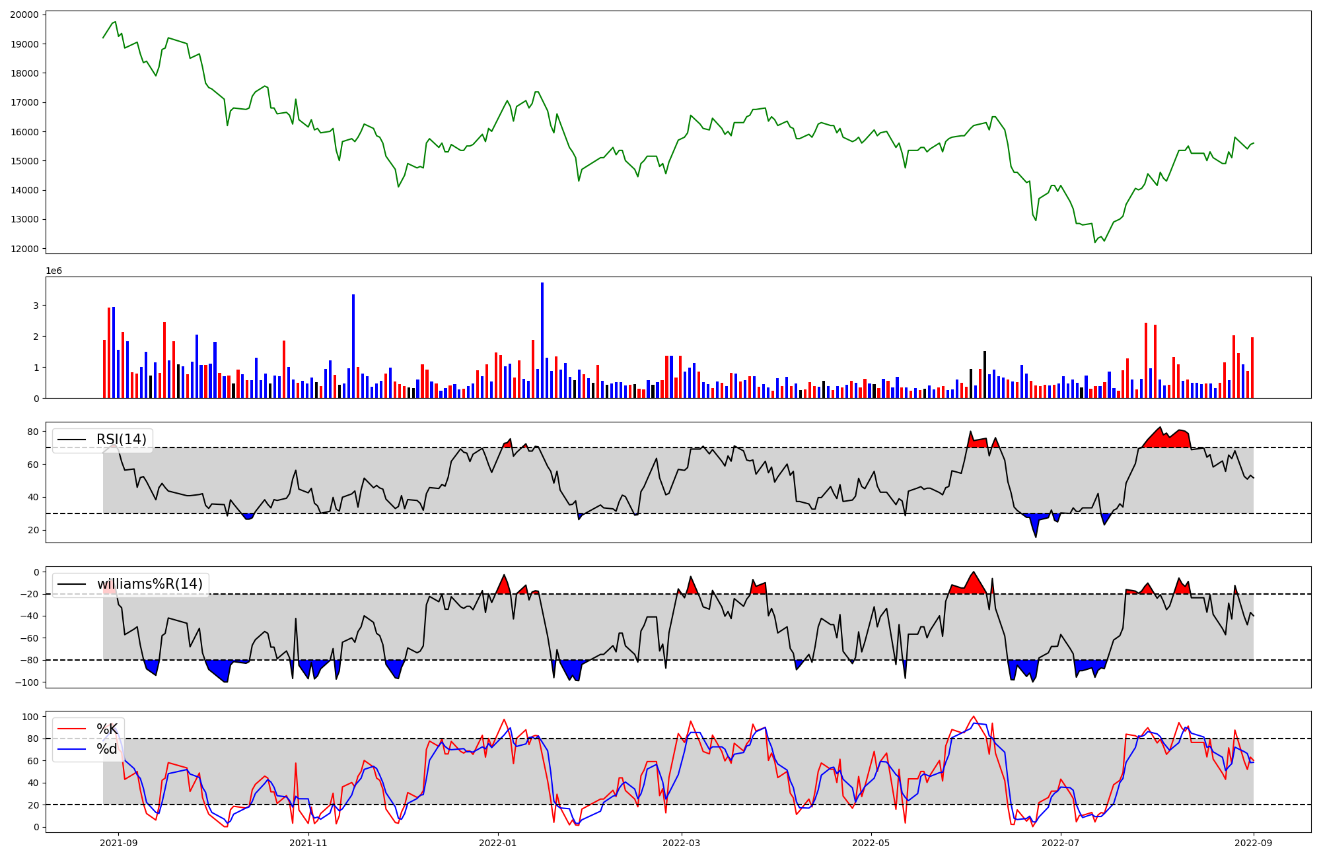Click the black RSI(14) legend line sample
Screen dimensions: 1321x858
pyautogui.click(x=72, y=440)
